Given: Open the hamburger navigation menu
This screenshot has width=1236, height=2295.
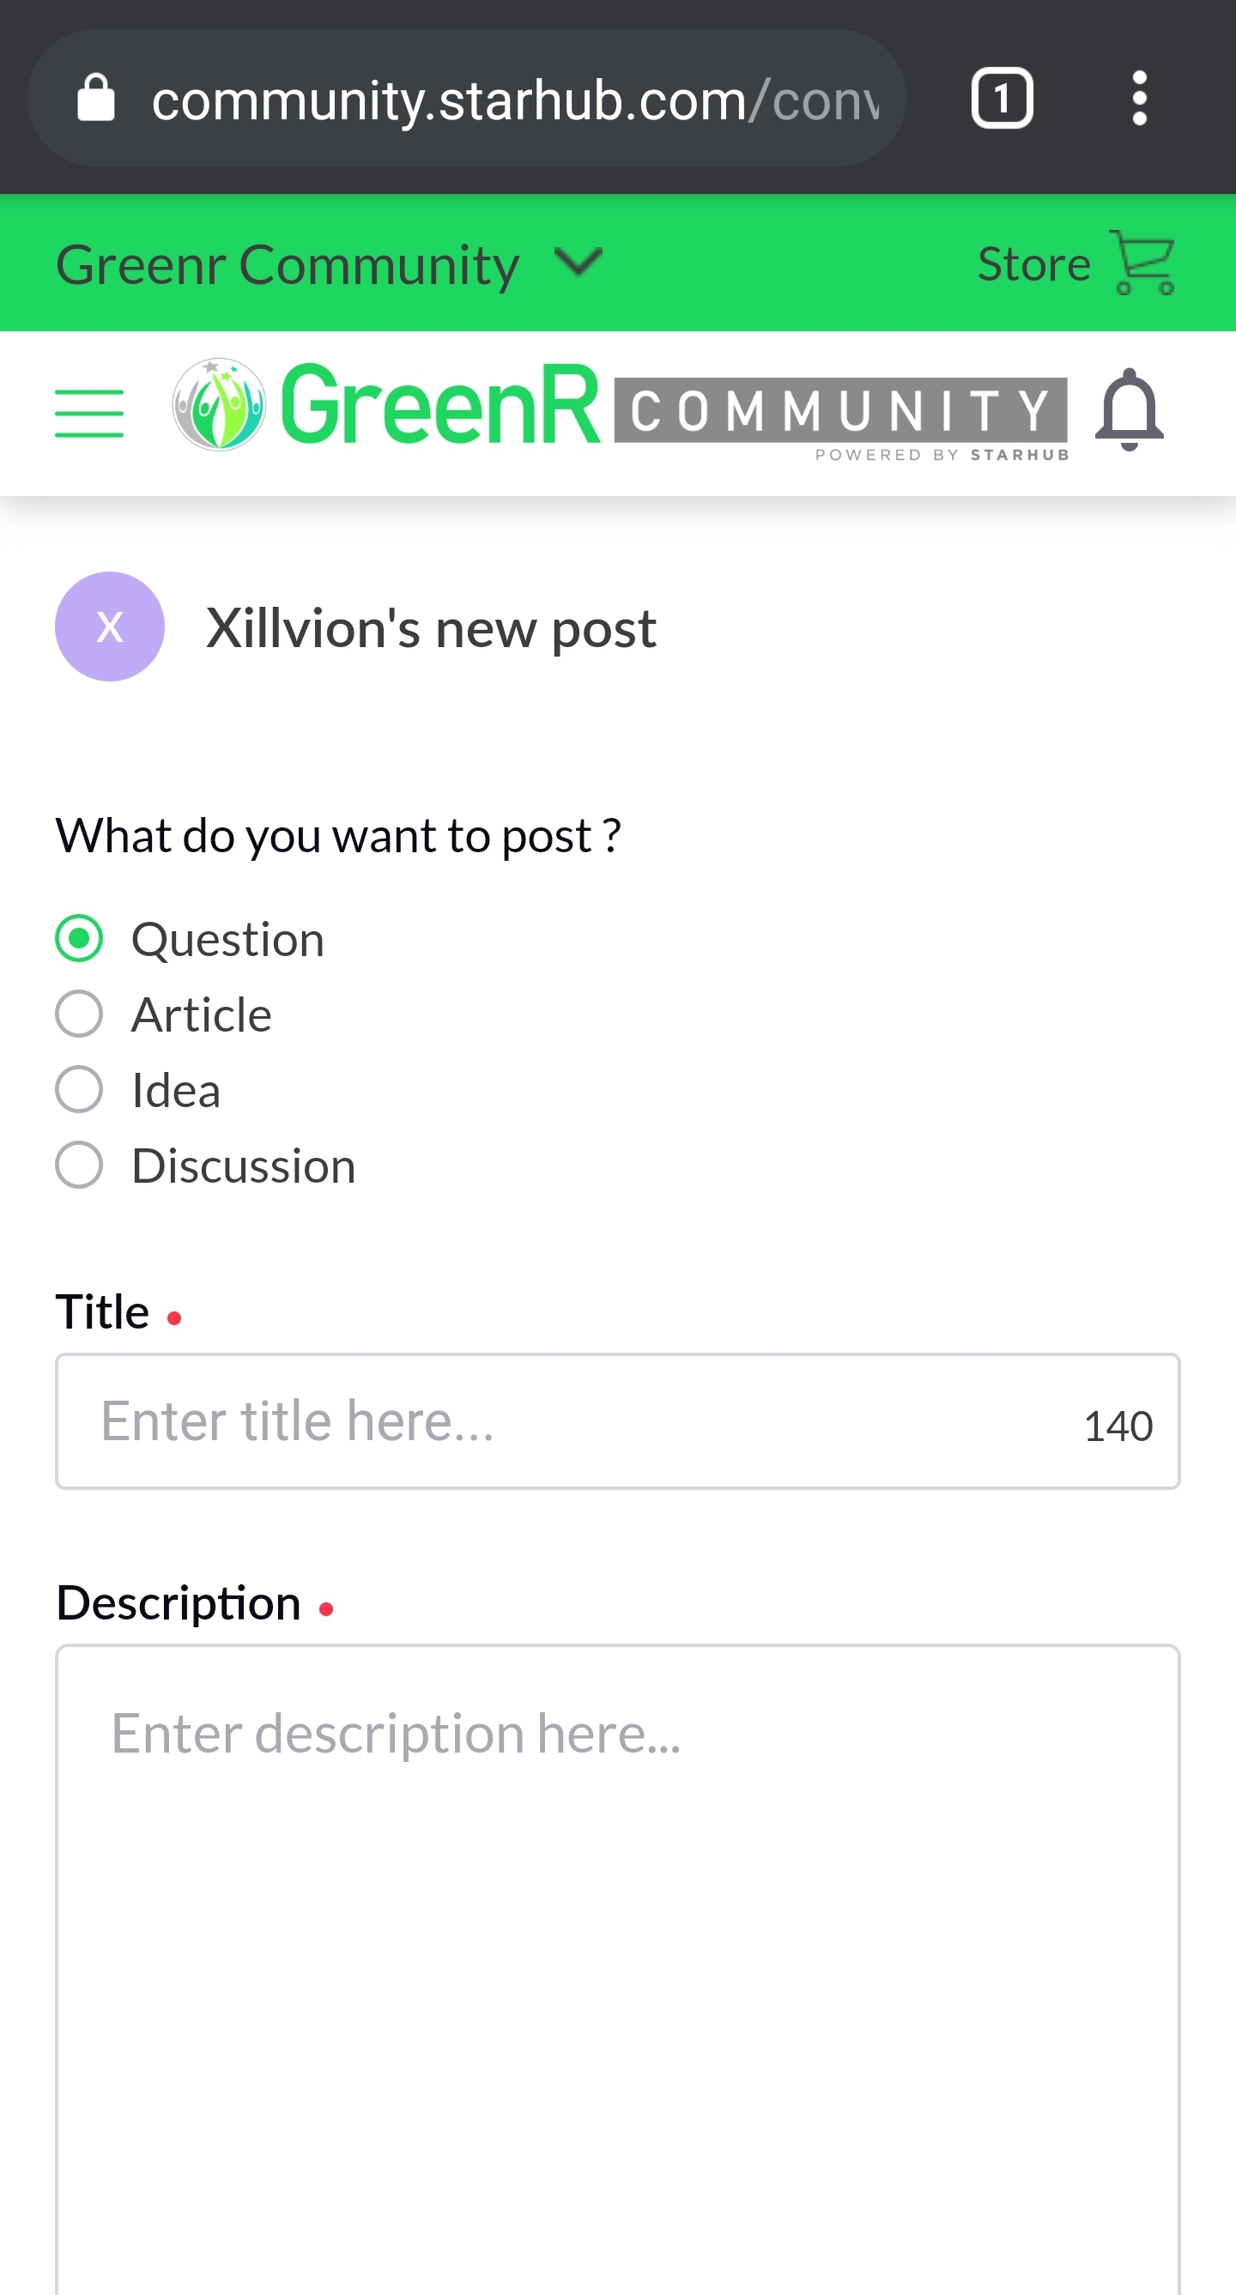Looking at the screenshot, I should (89, 413).
